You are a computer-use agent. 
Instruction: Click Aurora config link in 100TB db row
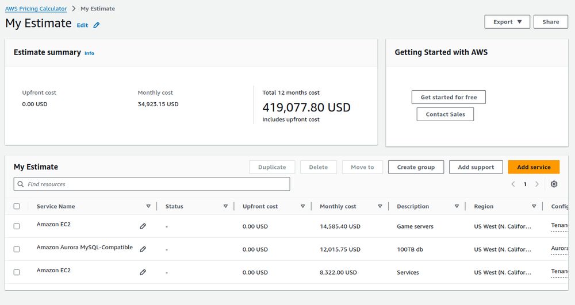[559, 248]
